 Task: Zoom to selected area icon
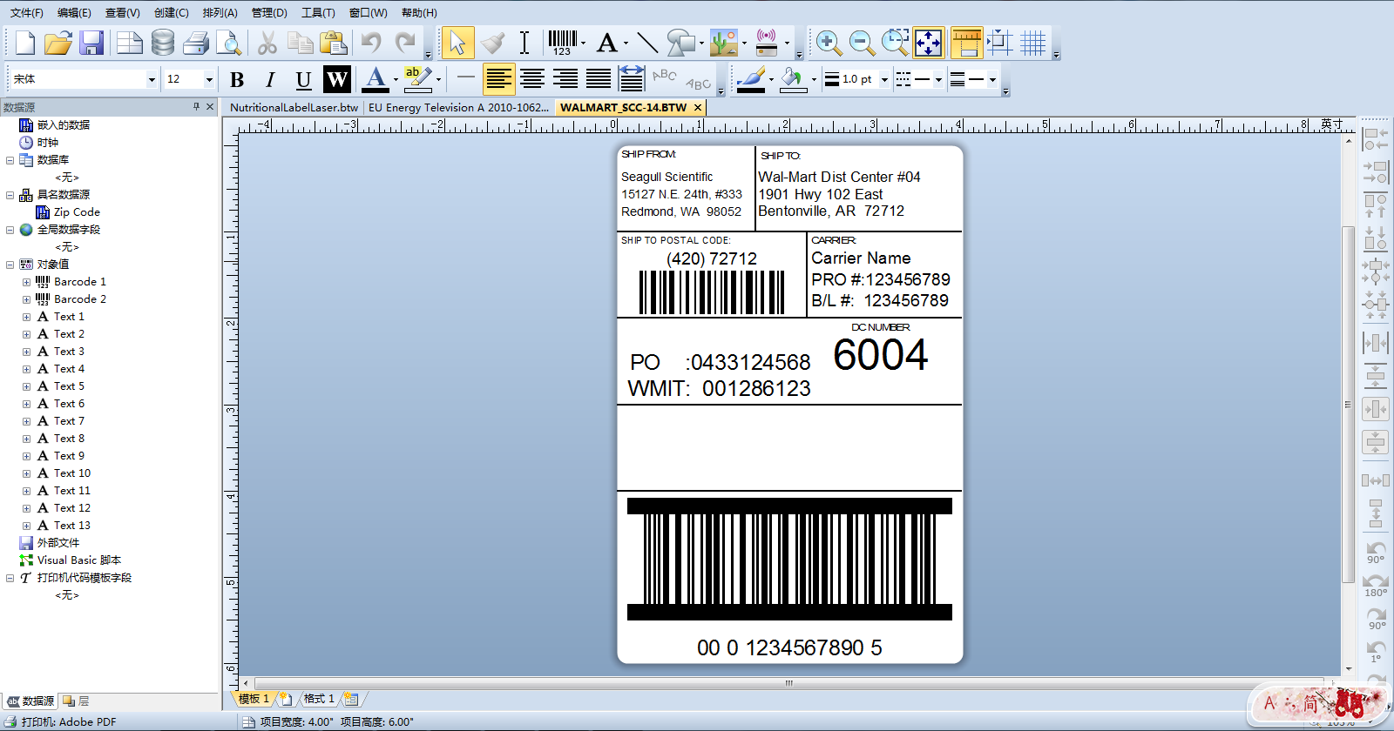point(895,43)
